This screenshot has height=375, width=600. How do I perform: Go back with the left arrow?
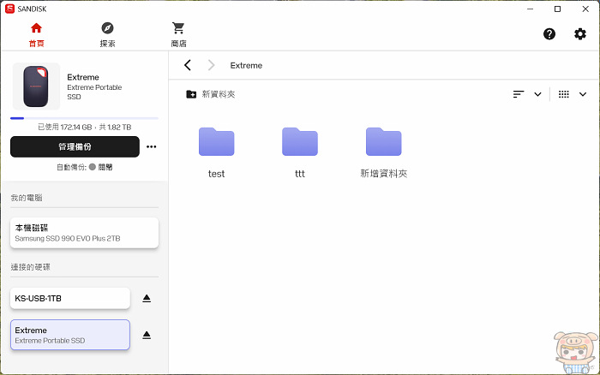(x=188, y=65)
